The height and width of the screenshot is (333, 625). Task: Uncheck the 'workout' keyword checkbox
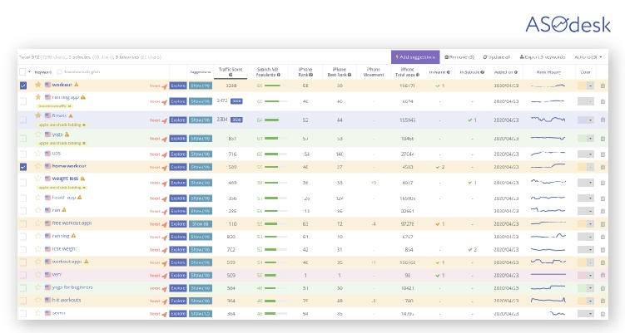coord(22,85)
